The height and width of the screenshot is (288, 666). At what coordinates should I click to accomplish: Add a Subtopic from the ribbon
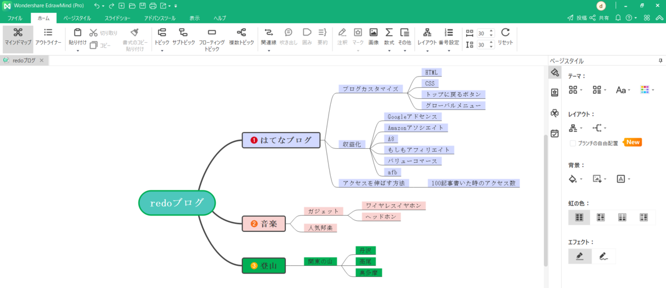[x=183, y=37]
